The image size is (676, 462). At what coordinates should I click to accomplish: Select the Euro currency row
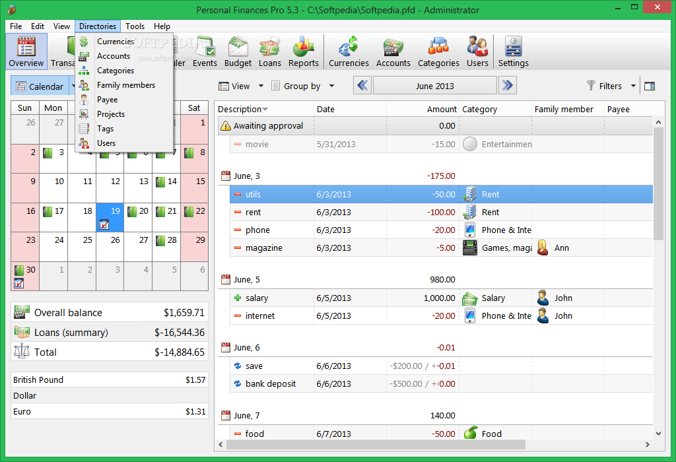click(x=110, y=412)
